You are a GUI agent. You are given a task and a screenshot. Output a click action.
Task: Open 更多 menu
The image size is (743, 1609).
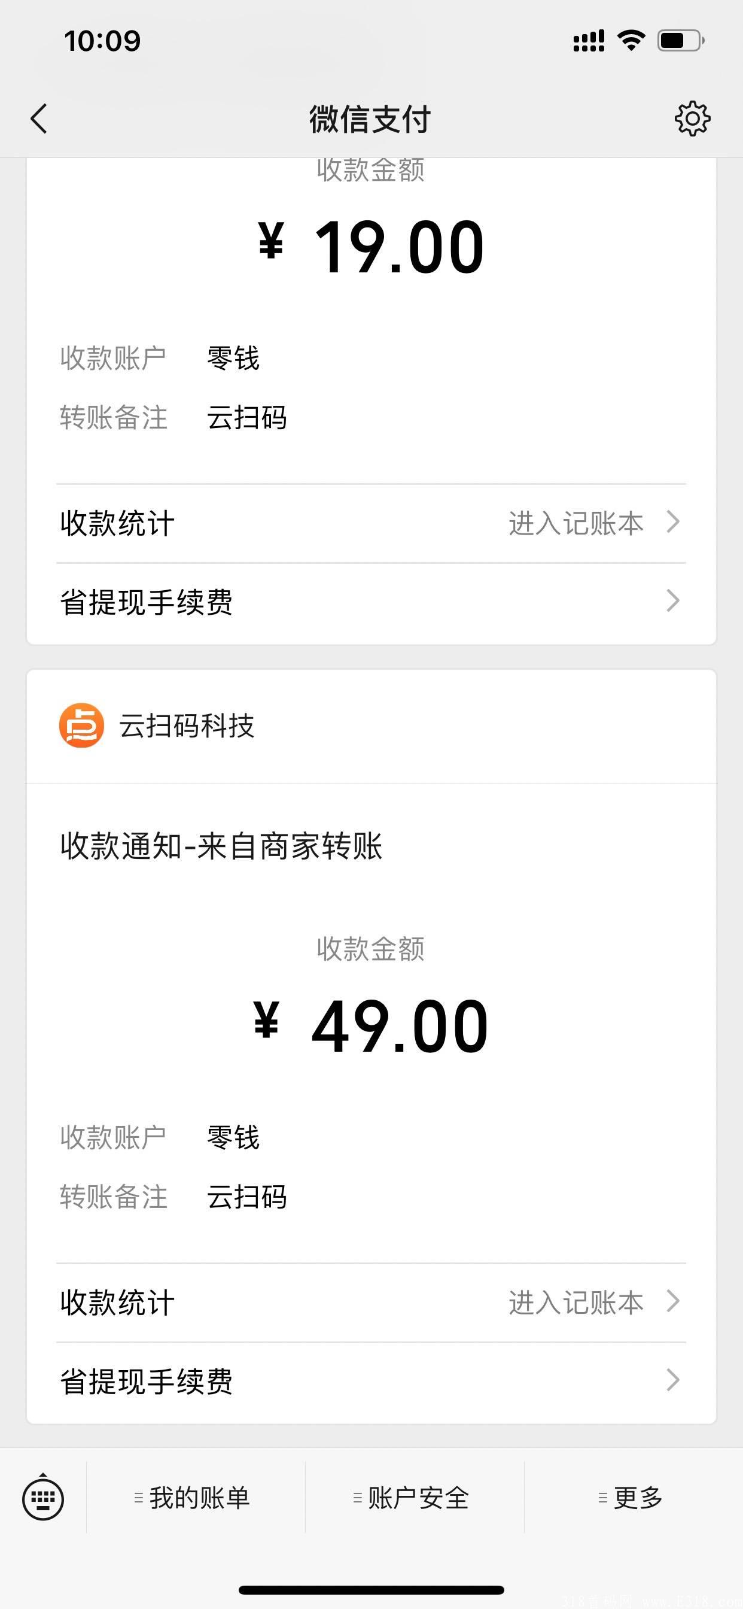(x=631, y=1497)
